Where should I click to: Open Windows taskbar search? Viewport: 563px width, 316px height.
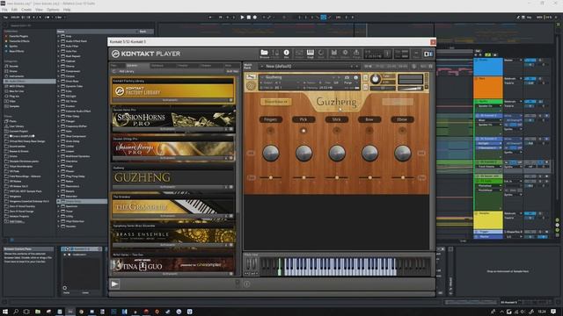point(16,312)
